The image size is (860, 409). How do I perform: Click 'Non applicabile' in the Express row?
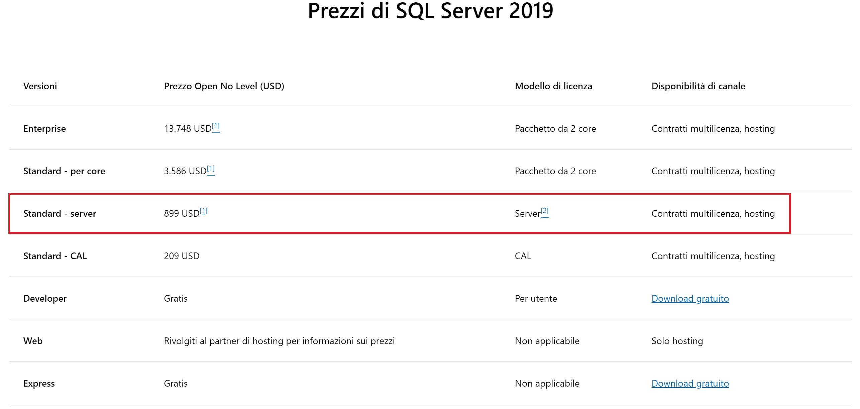pyautogui.click(x=547, y=384)
